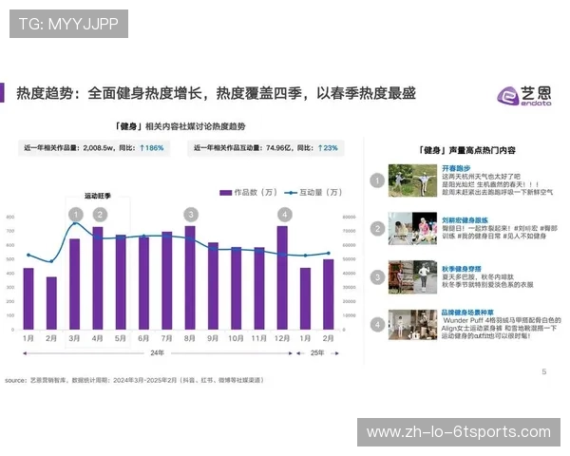Image resolution: width=570 pixels, height=456 pixels.
Task: Click the purple bar for 7月
Action: pos(167,280)
